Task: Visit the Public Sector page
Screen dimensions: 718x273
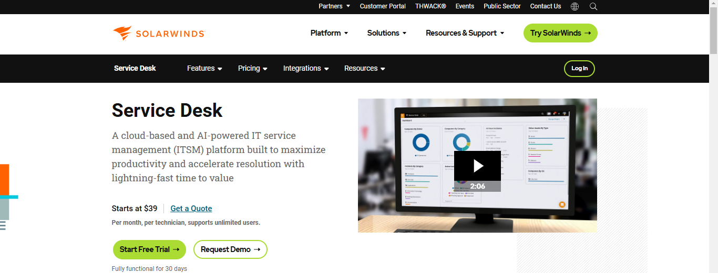Action: click(502, 6)
